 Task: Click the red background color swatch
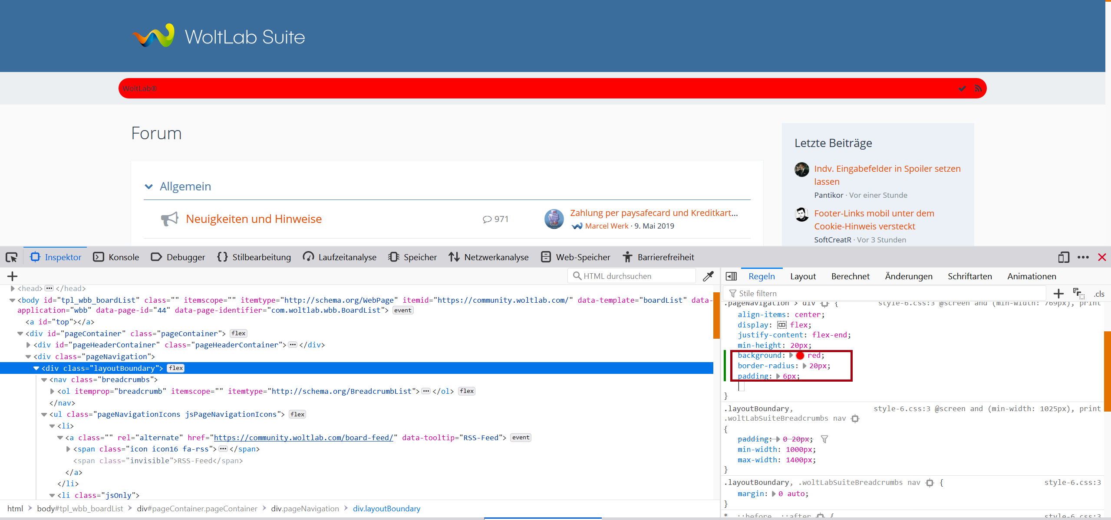tap(800, 356)
